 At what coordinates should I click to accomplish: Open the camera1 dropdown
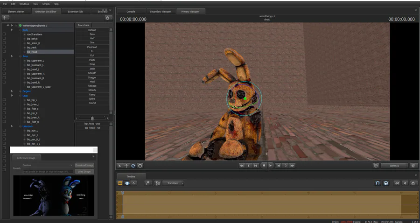pos(395,166)
